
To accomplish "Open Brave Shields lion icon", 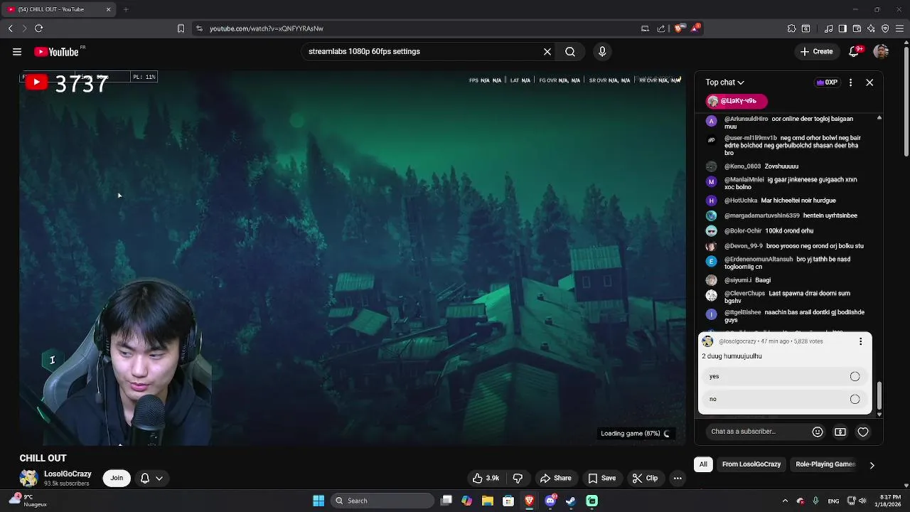I will 678,28.
